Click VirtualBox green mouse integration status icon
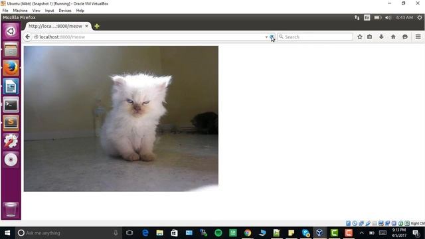425x239 pixels. [400, 223]
